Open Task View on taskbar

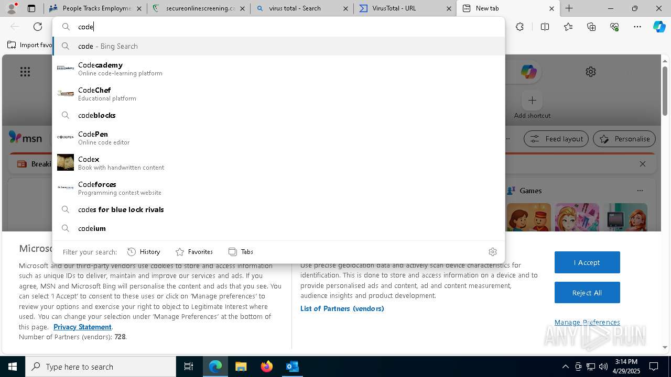[x=189, y=367]
